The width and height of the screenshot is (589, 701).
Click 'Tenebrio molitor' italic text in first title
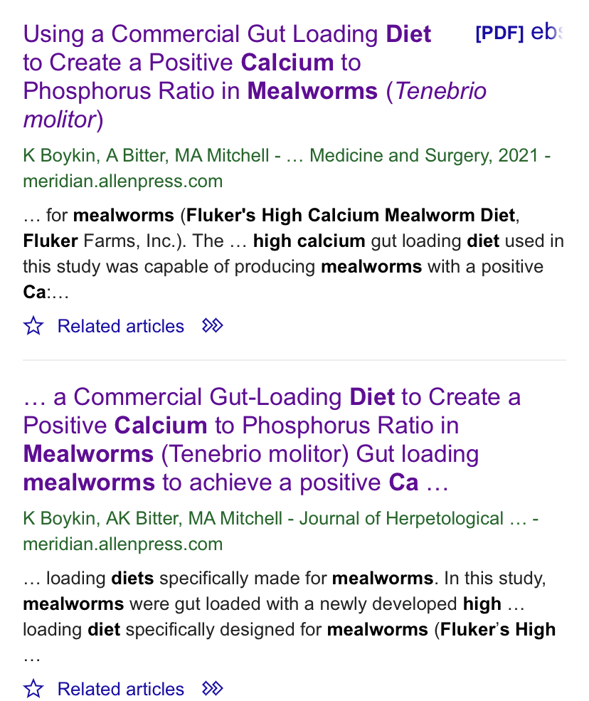coord(255,105)
